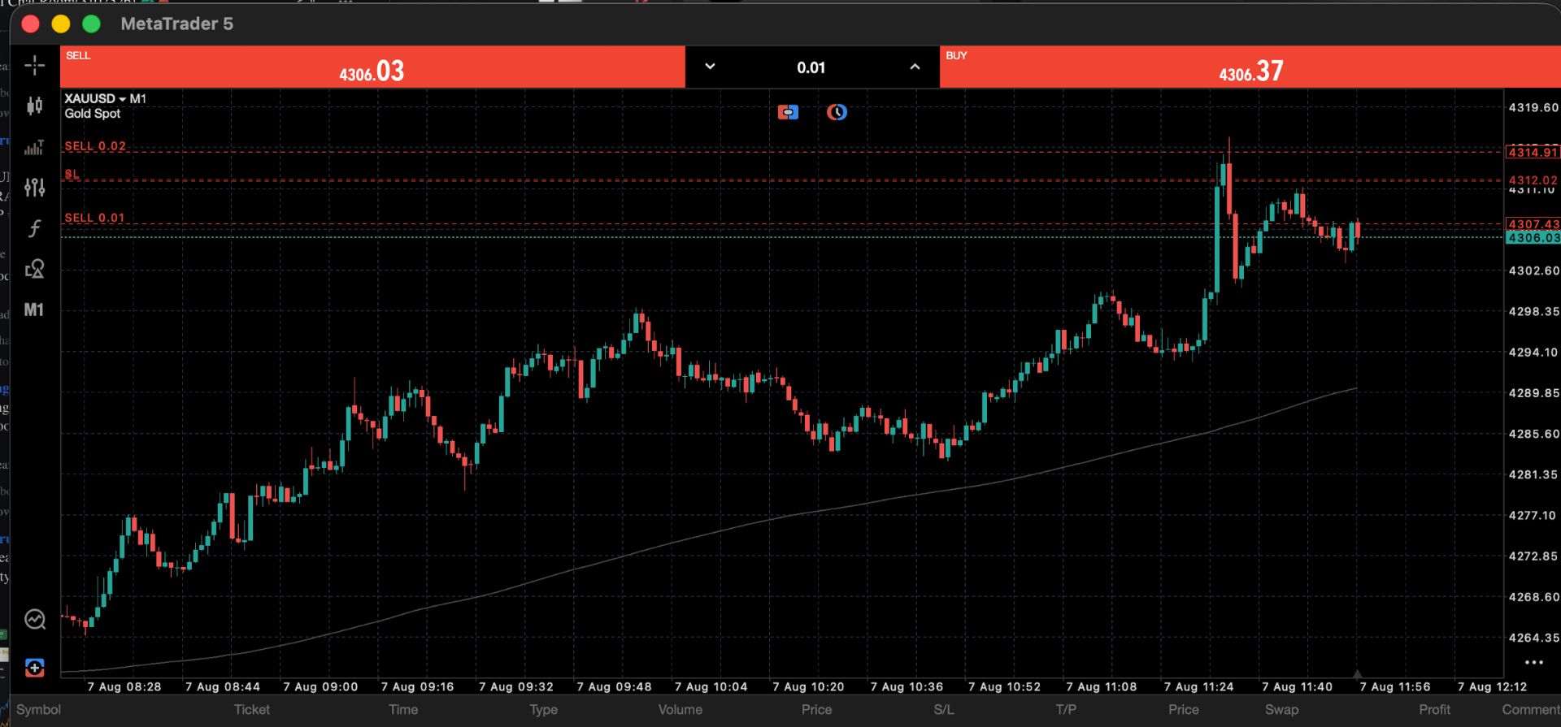Viewport: 1561px width, 727px height.
Task: Change the M1 timeframe in sidebar
Action: point(34,309)
